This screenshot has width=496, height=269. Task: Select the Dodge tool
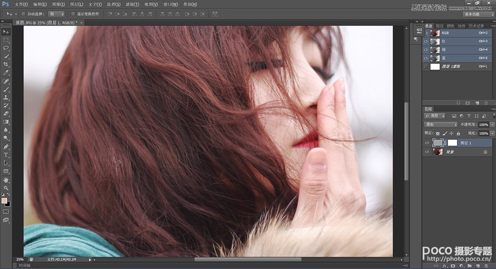coord(6,138)
